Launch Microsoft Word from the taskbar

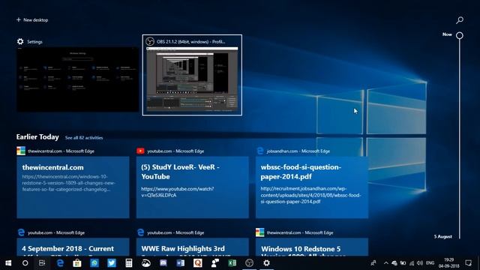pyautogui.click(x=180, y=263)
